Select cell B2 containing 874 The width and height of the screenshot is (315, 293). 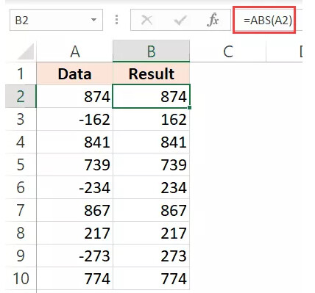[151, 96]
